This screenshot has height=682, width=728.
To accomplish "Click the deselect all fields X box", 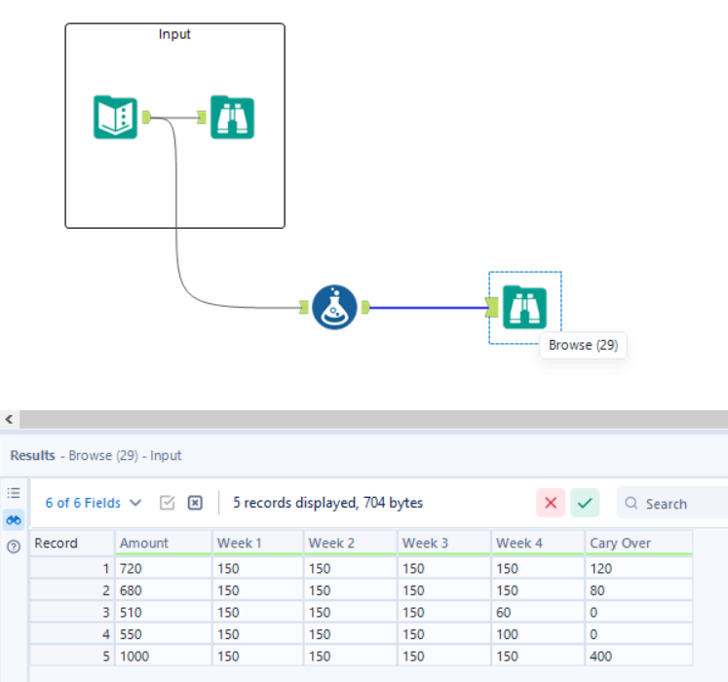I will pos(195,503).
